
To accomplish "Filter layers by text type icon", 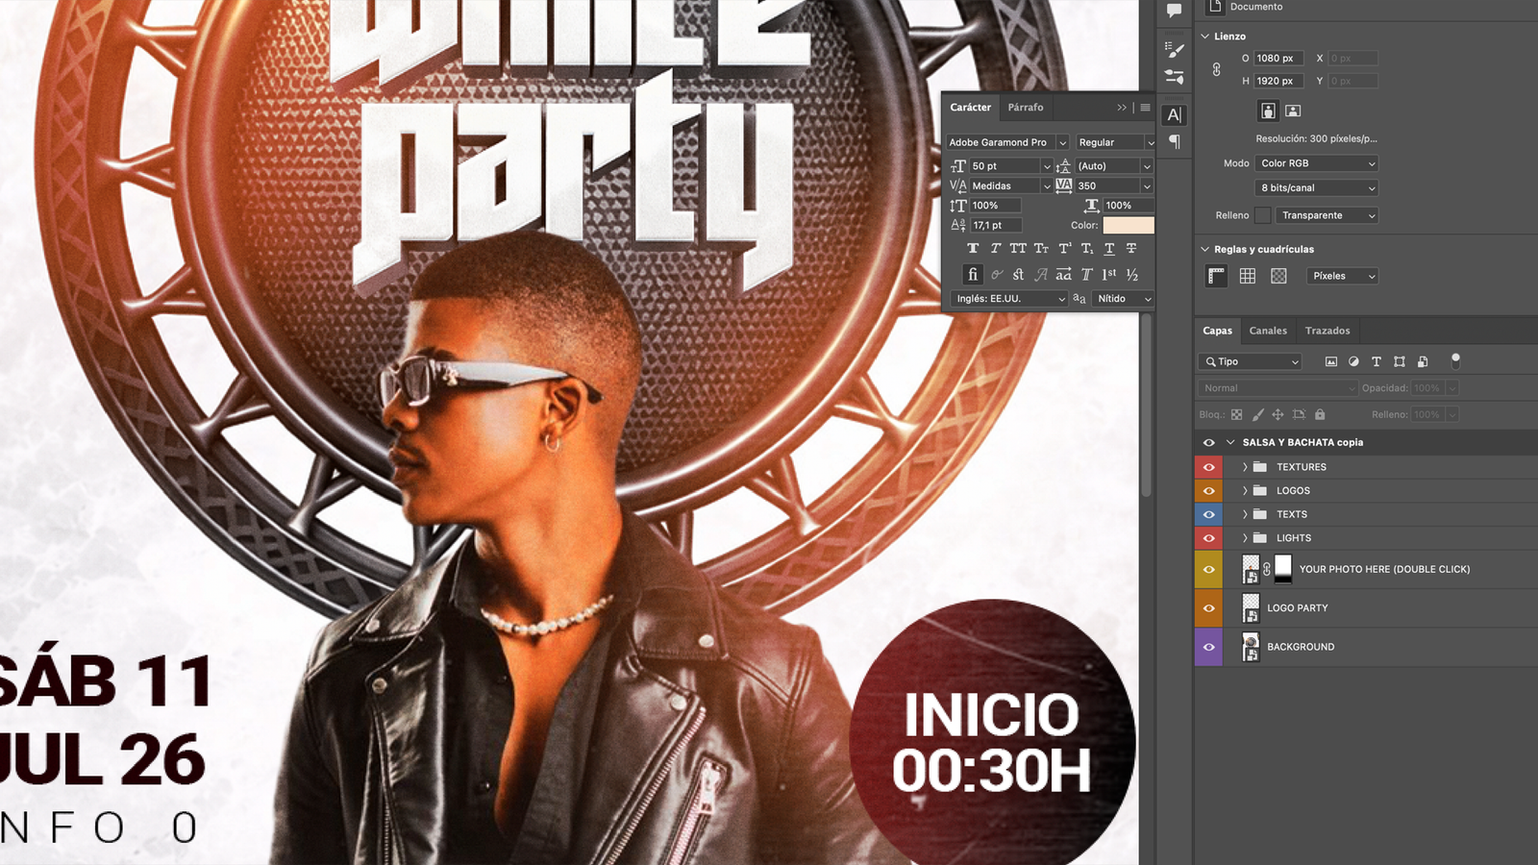I will point(1377,362).
